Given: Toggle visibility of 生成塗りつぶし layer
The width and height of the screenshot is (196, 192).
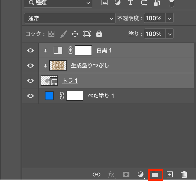Looking at the screenshot, I should pyautogui.click(x=31, y=65).
